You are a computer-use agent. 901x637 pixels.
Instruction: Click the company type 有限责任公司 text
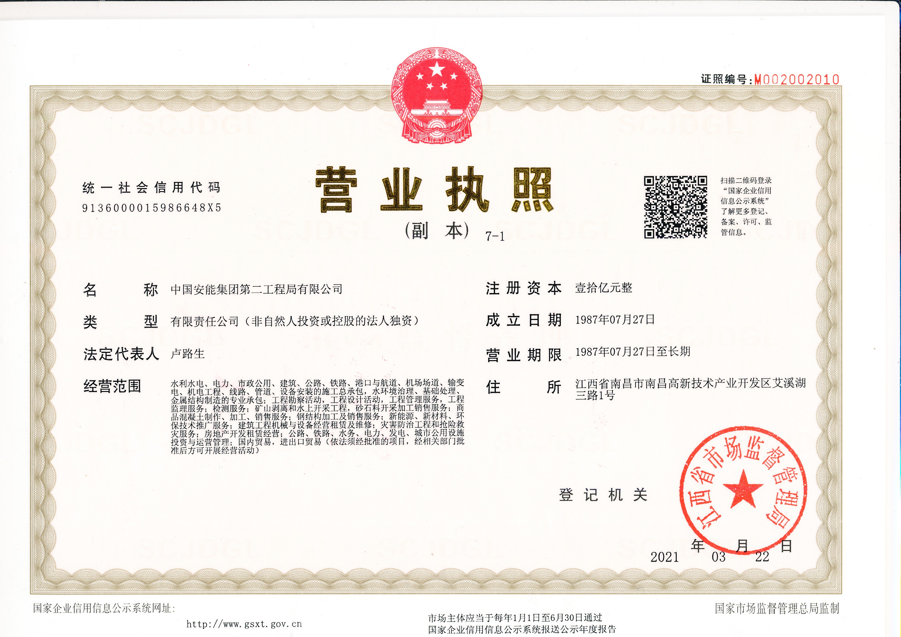click(205, 322)
